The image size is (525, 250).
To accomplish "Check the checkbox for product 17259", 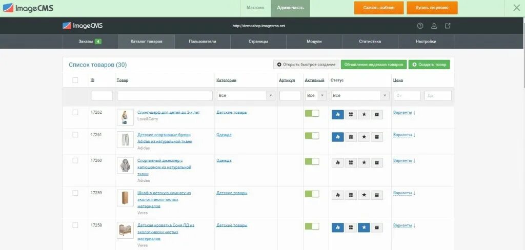I will (x=75, y=193).
